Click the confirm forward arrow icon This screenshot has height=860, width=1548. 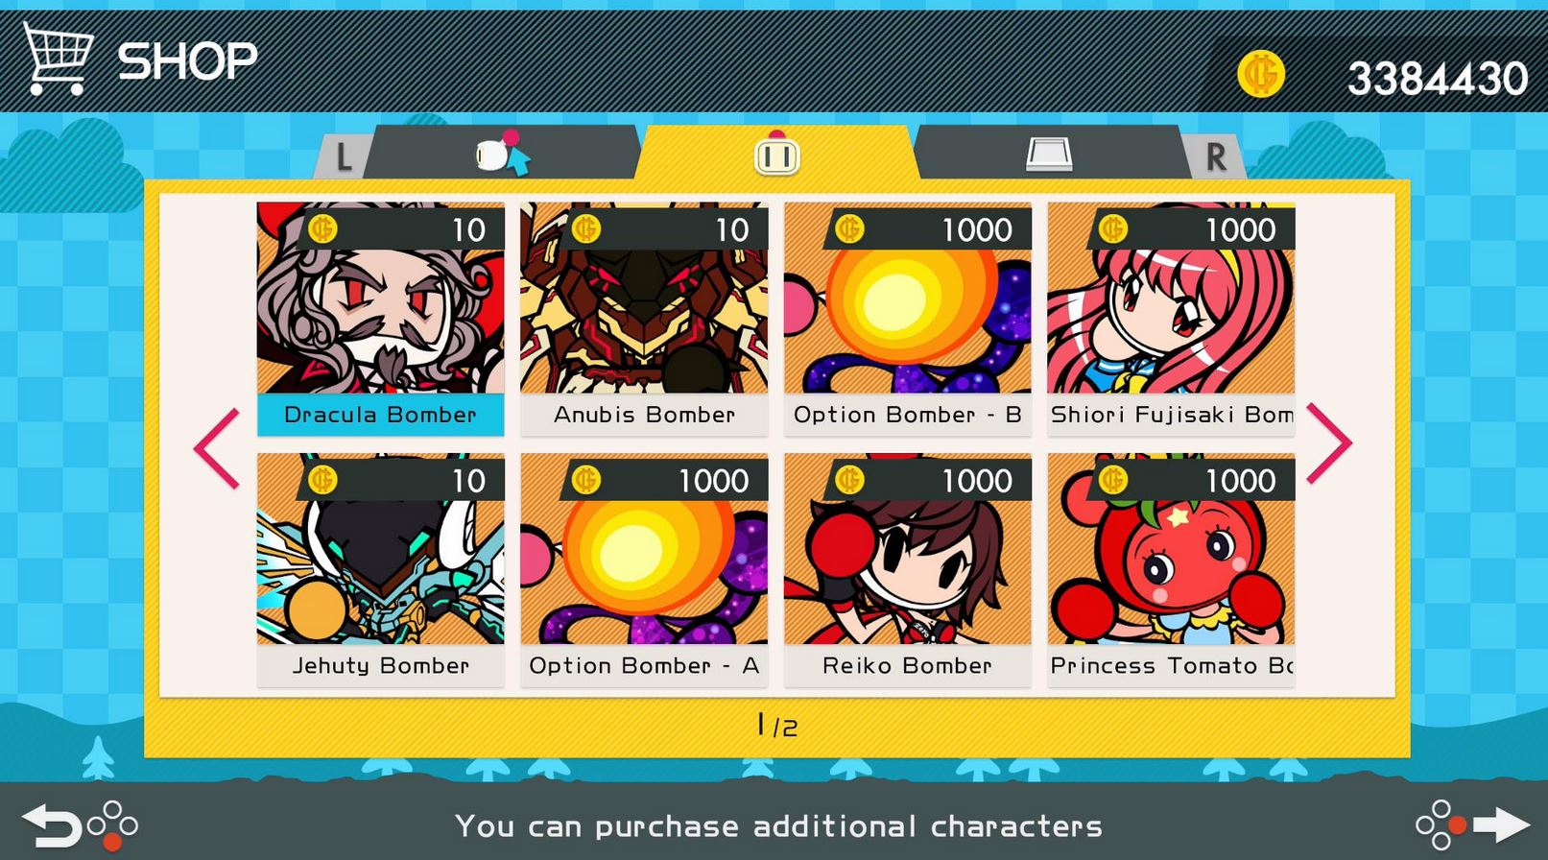(x=1502, y=824)
